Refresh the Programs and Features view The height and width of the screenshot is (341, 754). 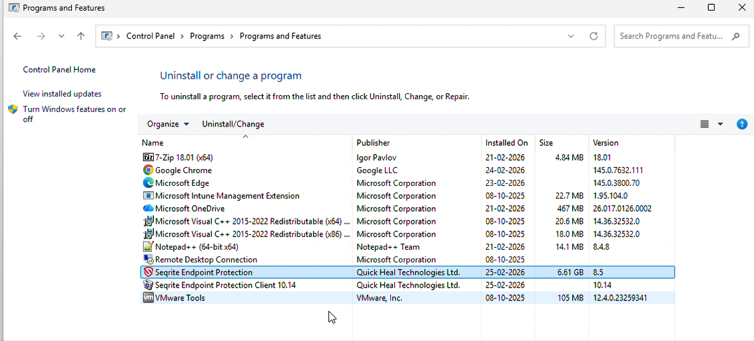click(594, 36)
